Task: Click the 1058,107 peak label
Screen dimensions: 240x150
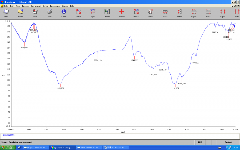Action: [182, 84]
